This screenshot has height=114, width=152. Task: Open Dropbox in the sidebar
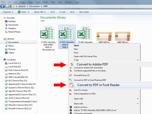point(11,28)
